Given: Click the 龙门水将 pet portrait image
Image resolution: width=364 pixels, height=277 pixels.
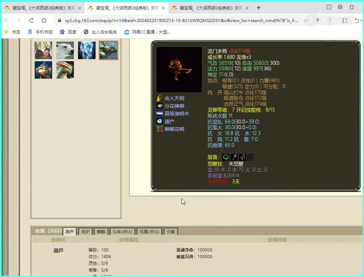Looking at the screenshot, I should [179, 70].
